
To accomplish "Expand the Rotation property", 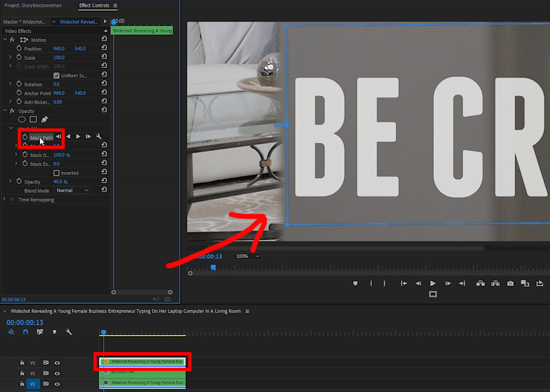I will click(10, 84).
